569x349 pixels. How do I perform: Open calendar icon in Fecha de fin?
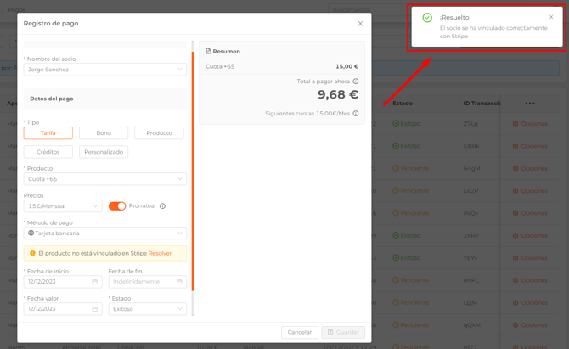pos(179,282)
